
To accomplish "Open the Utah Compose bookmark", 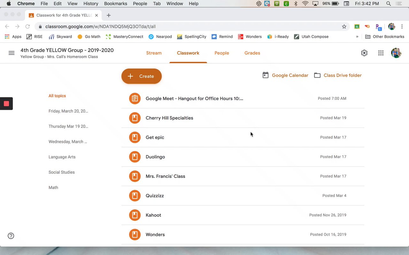I will point(311,37).
